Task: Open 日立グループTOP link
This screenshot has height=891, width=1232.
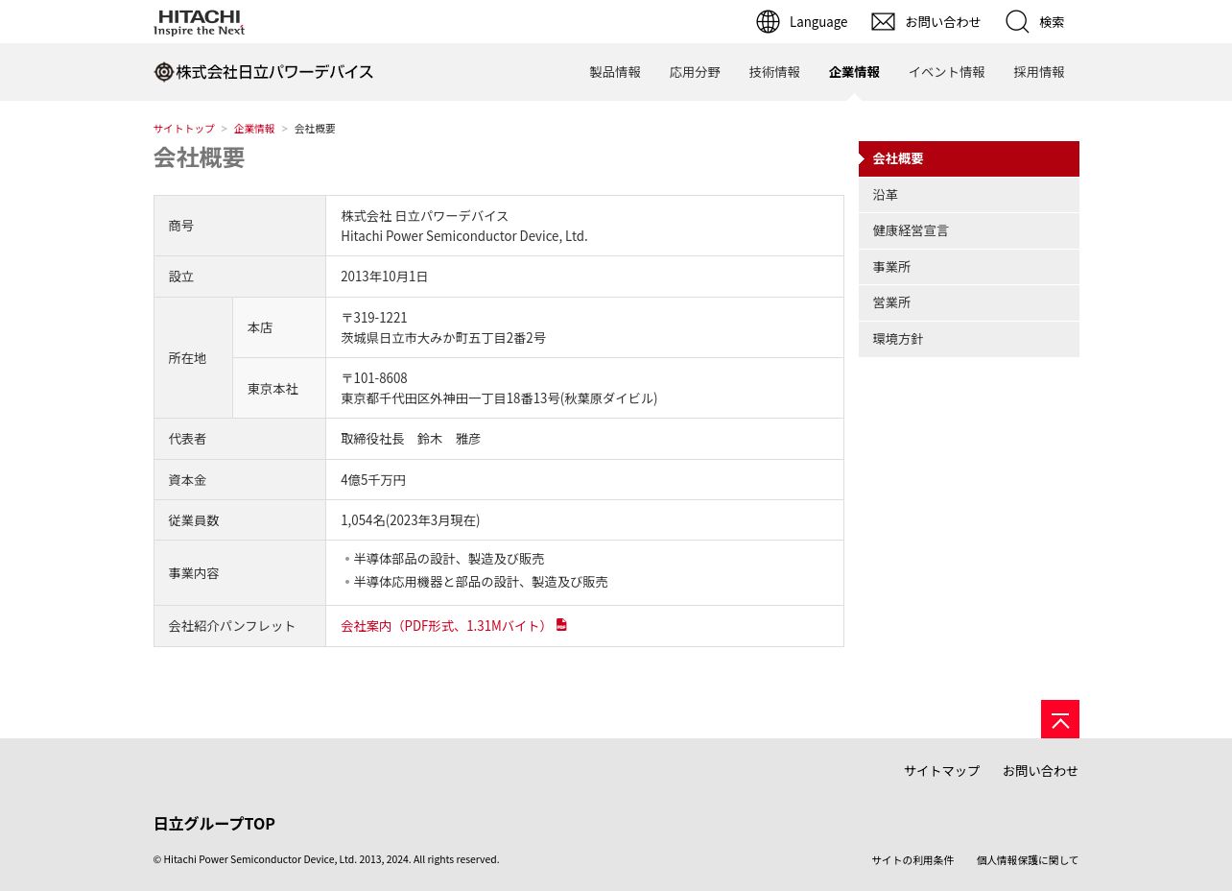Action: click(x=214, y=824)
